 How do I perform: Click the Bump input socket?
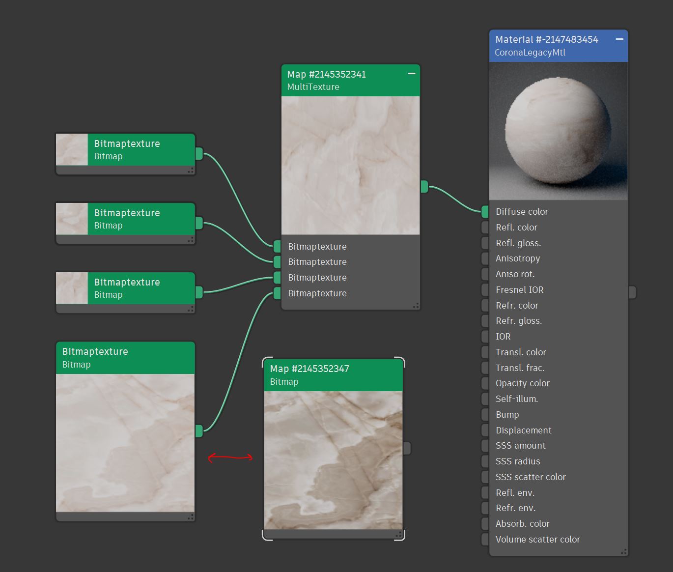485,415
